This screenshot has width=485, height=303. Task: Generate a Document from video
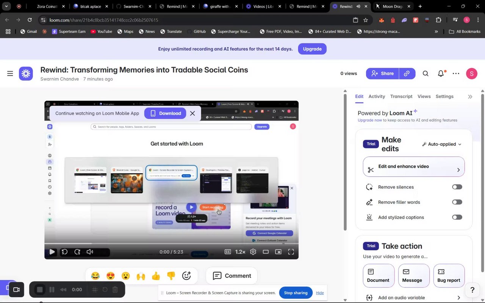pyautogui.click(x=378, y=276)
